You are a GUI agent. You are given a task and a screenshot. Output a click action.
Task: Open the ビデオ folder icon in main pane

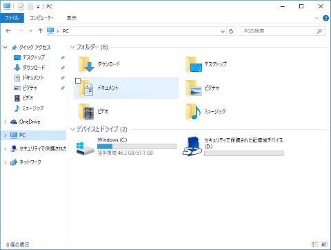[86, 112]
